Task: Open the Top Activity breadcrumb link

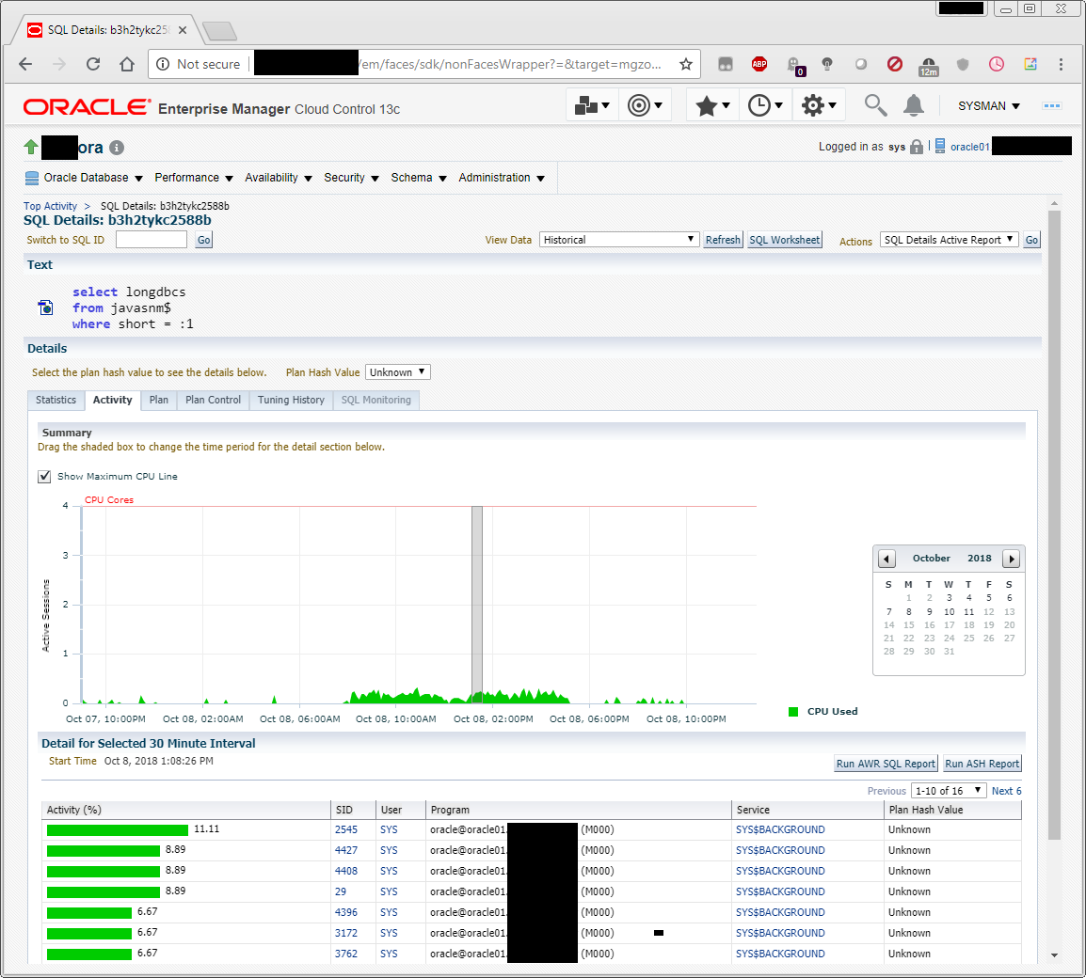Action: click(50, 206)
